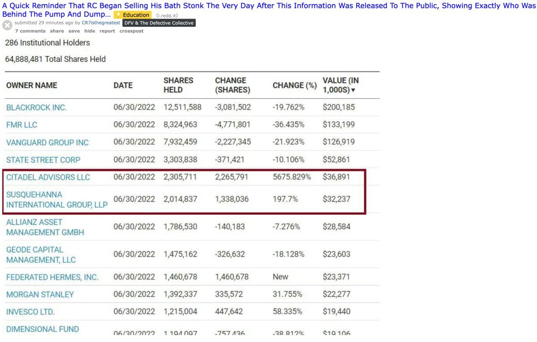Screen dimensions: 537x342
Task: Open author CR7isthegreatest profile
Action: point(101,23)
